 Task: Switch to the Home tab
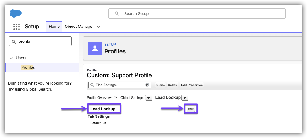coord(54,27)
